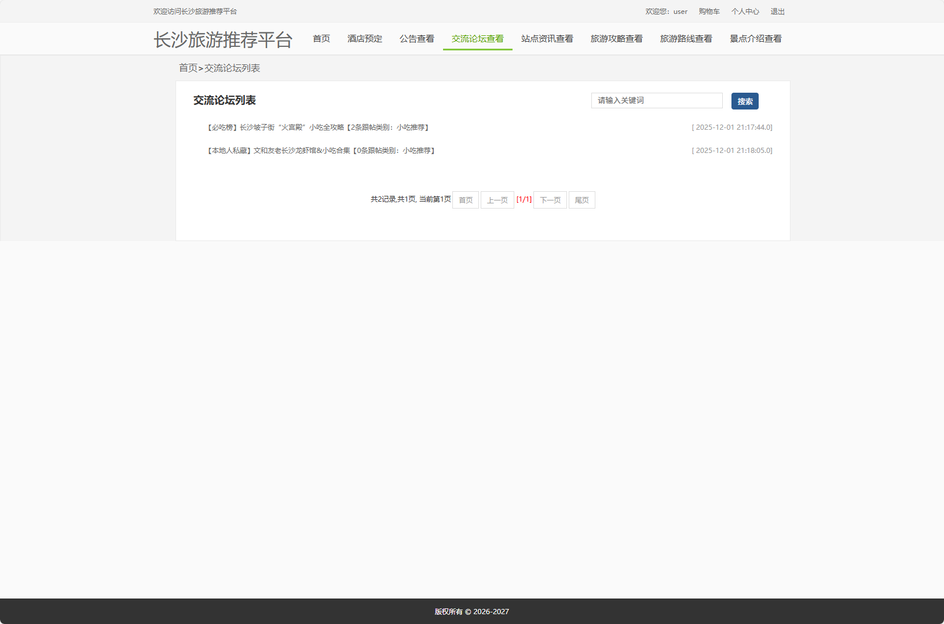Open the 旅游攻略查看 travel guide tab
Image resolution: width=944 pixels, height=624 pixels.
tap(617, 38)
